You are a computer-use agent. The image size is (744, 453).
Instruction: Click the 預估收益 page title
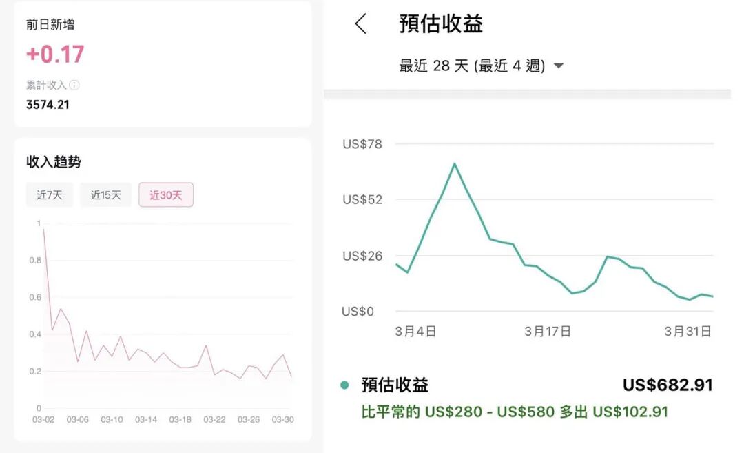(441, 23)
